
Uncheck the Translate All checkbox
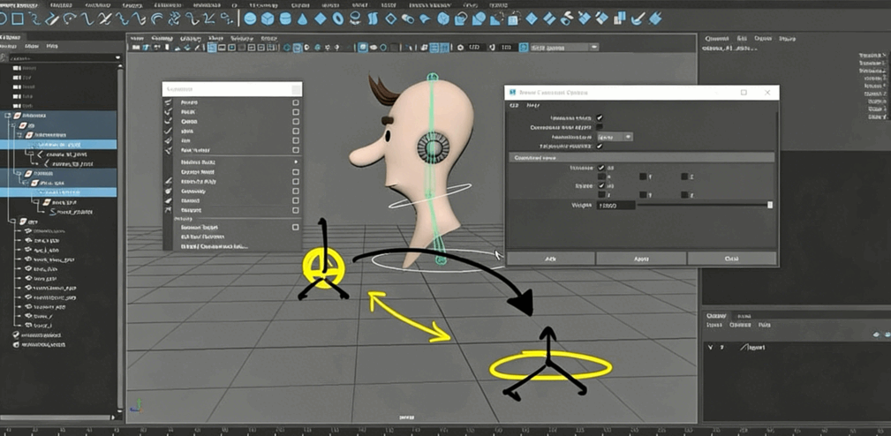click(602, 167)
